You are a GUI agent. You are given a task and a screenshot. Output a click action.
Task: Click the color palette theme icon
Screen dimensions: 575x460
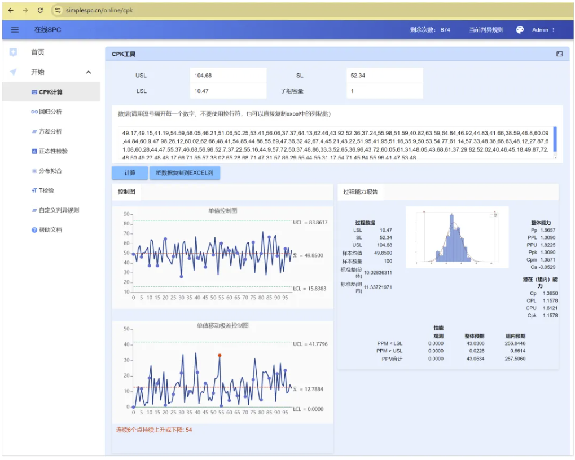pyautogui.click(x=520, y=30)
